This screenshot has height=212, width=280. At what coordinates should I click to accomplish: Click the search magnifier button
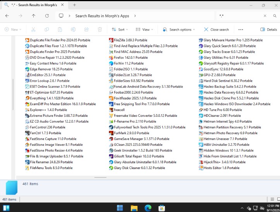(x=275, y=16)
